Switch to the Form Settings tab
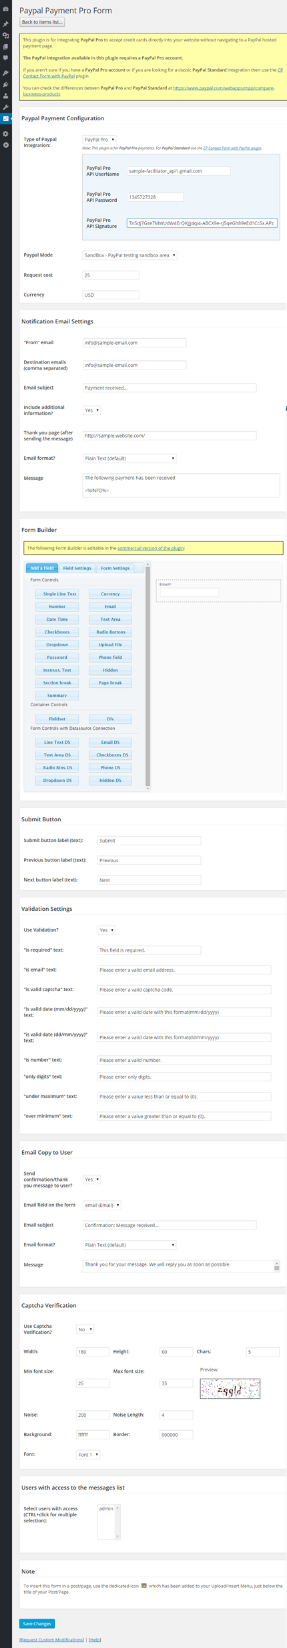The image size is (287, 1648). tap(115, 568)
